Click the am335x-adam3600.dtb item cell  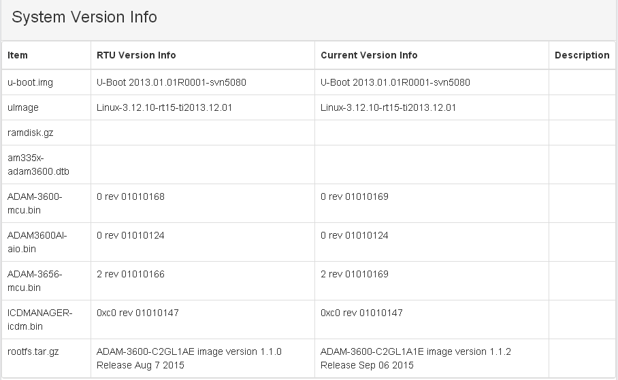(x=35, y=164)
